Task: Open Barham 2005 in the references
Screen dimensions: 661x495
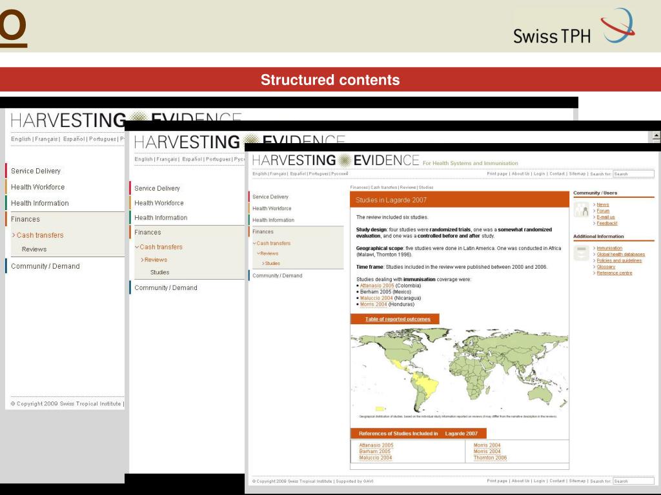Action: [375, 451]
